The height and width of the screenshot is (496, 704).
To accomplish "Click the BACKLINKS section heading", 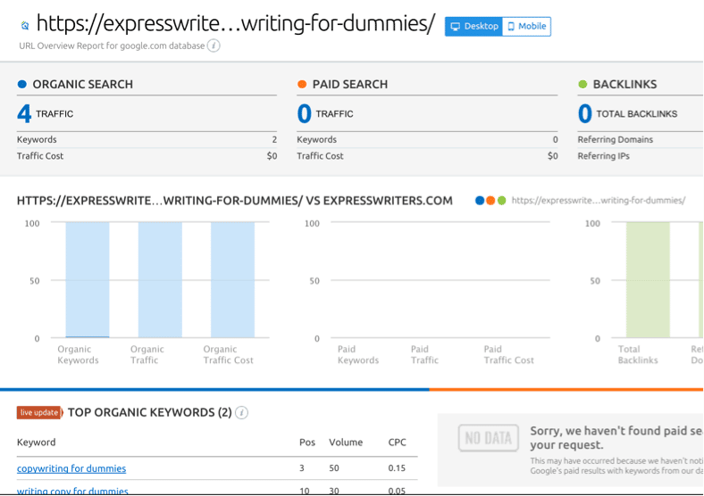I will [624, 85].
